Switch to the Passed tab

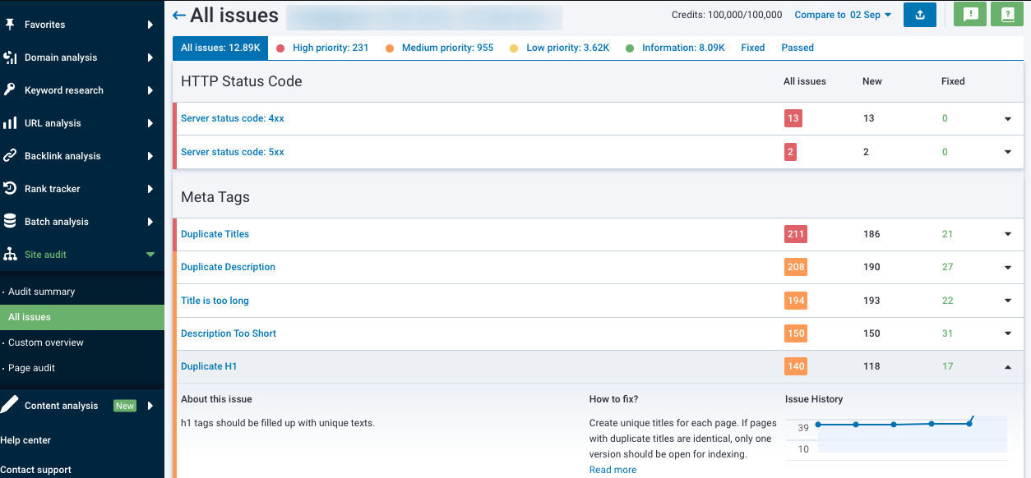click(797, 48)
